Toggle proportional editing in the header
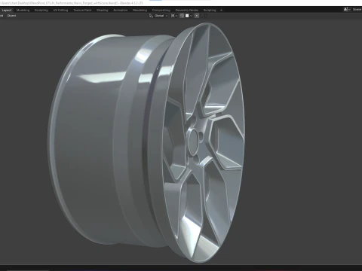This screenshot has height=271, width=362. 197,16
